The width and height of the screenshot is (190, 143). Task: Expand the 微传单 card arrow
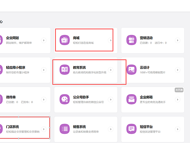click(x=44, y=100)
